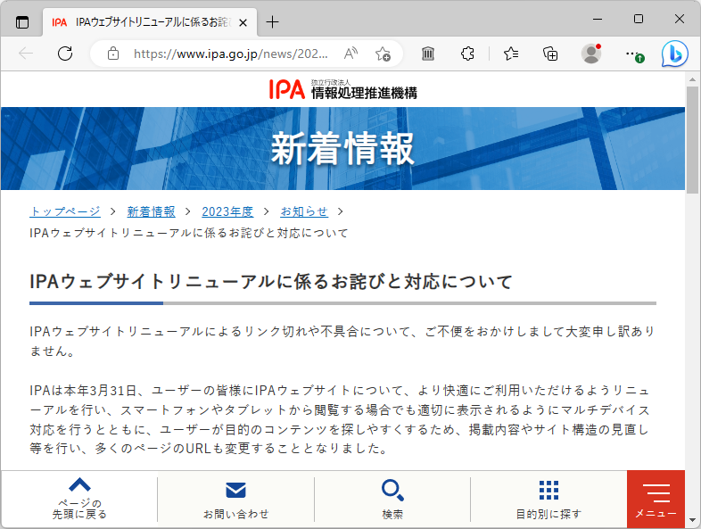Open the Extensions puzzle icon
Viewport: 701px width, 529px height.
(467, 54)
